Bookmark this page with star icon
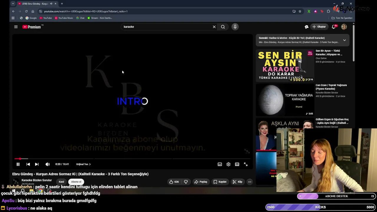The width and height of the screenshot is (377, 212). [x=300, y=11]
